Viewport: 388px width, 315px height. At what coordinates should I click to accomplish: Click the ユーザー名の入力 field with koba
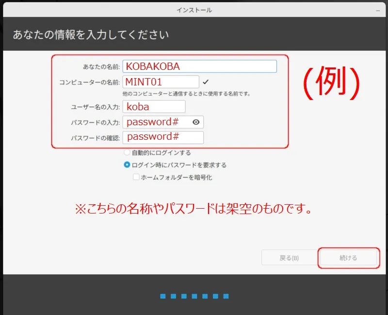pyautogui.click(x=154, y=107)
